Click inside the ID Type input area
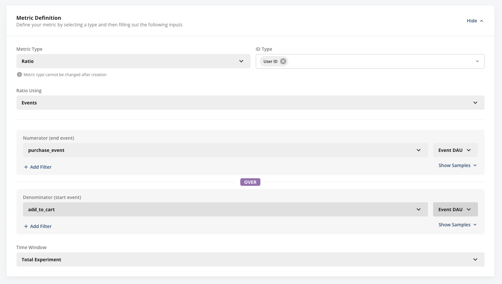Viewport: 502px width, 284px height. pos(363,61)
